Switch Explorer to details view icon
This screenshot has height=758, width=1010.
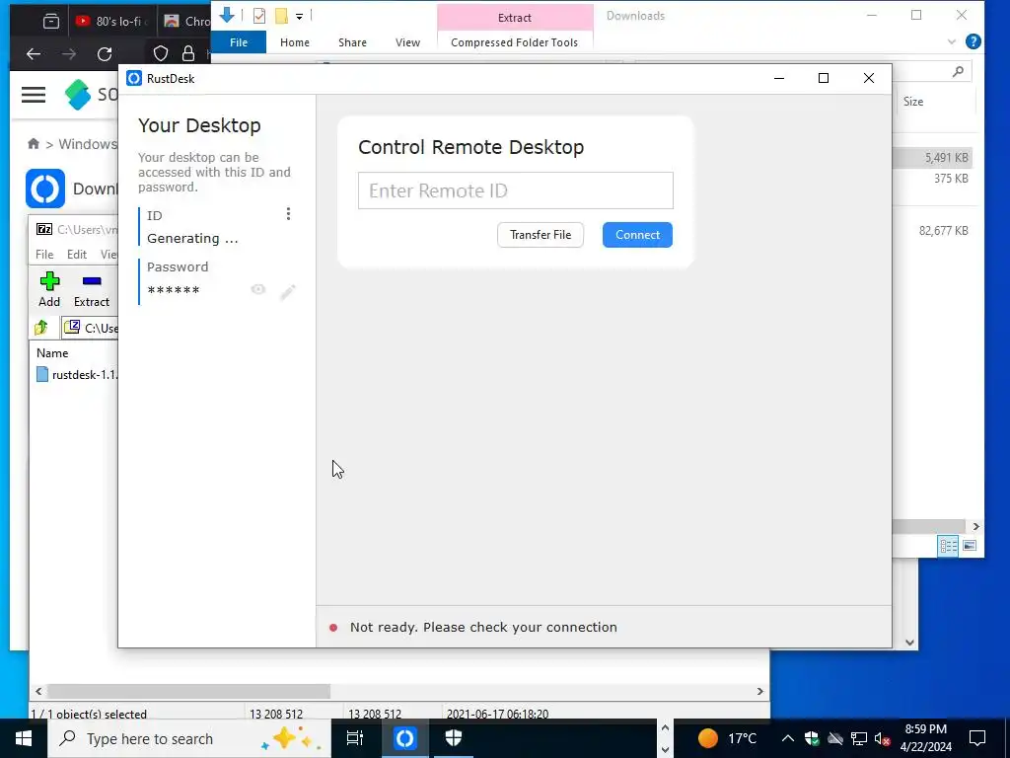coord(948,547)
